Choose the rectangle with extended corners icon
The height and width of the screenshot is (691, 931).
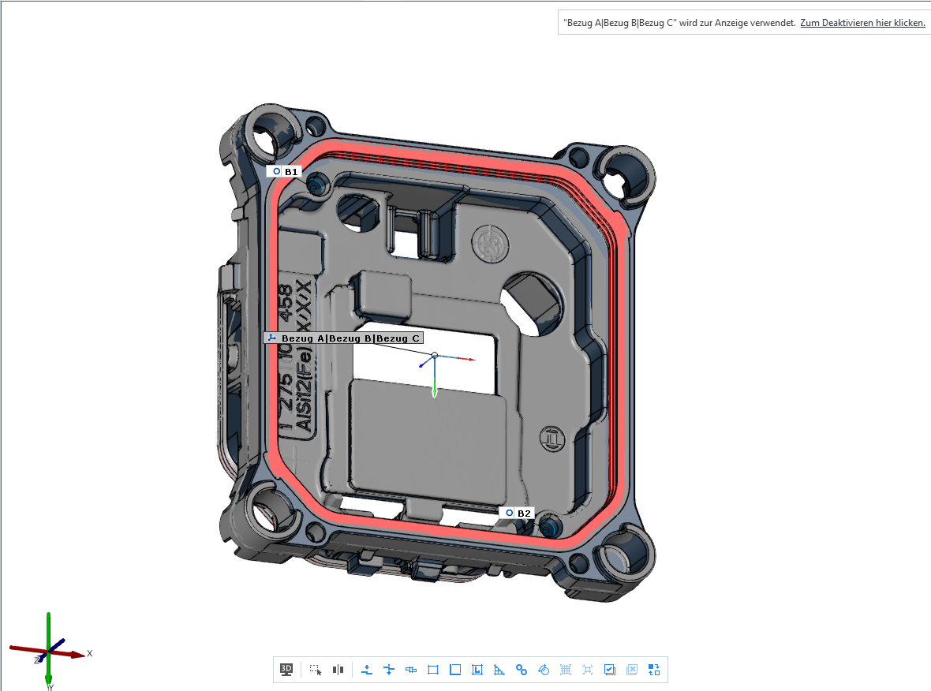[x=433, y=670]
